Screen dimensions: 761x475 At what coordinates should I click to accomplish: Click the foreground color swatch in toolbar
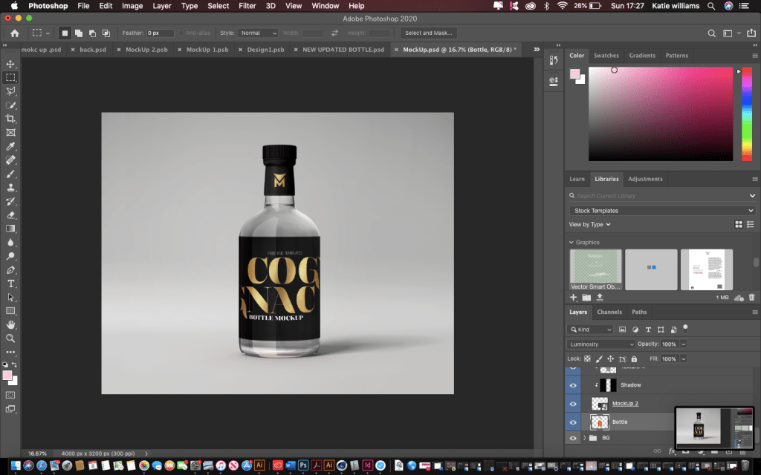click(8, 376)
